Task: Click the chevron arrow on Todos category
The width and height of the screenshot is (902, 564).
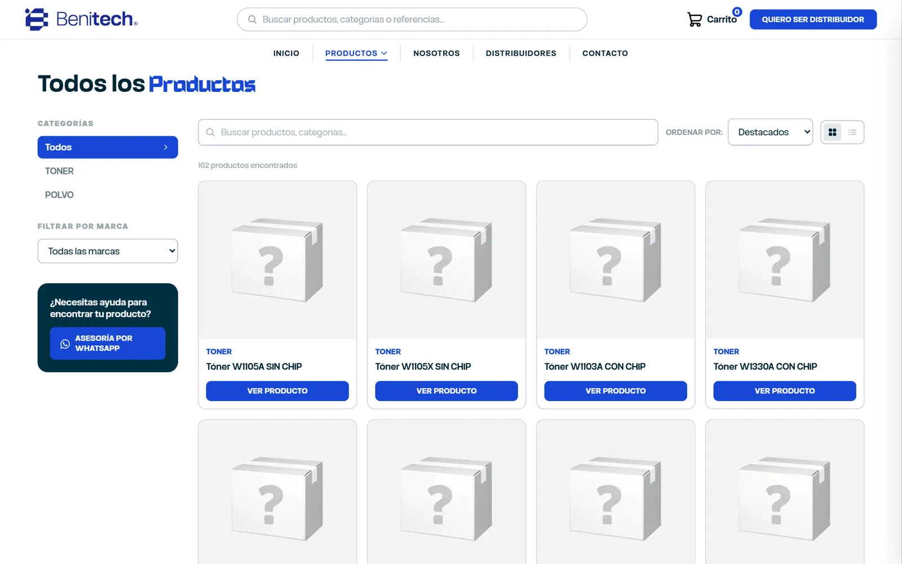Action: (x=166, y=147)
